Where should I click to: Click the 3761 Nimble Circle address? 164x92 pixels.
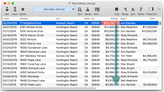[31, 27]
